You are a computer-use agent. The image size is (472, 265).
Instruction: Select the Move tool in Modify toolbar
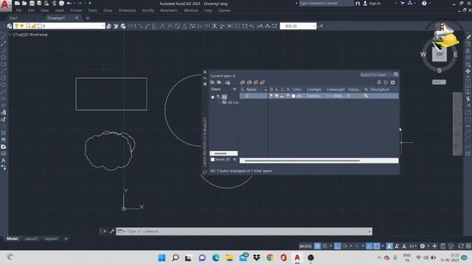[x=468, y=71]
